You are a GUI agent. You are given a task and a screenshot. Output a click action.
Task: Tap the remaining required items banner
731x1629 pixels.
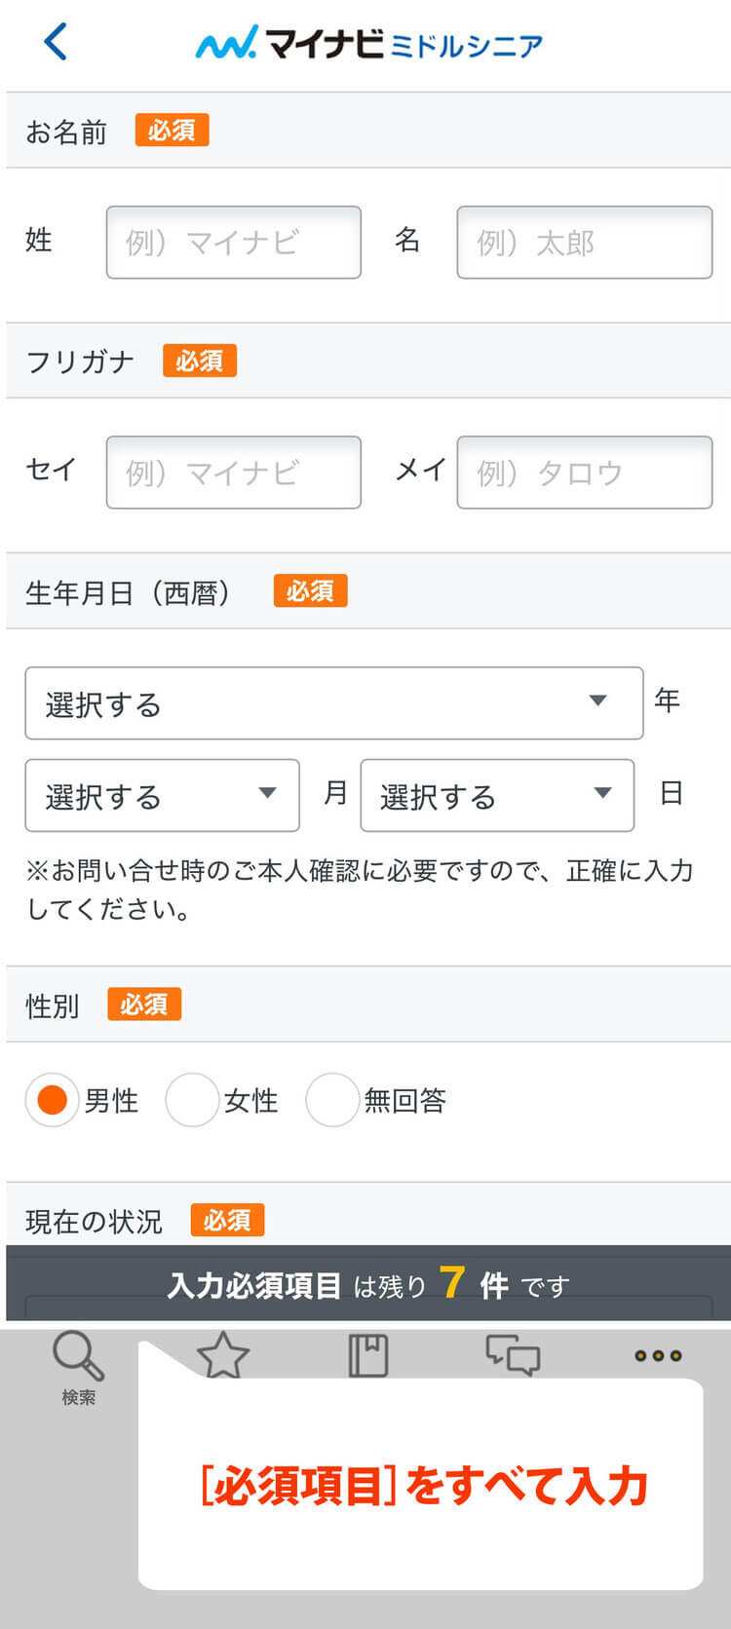365,1284
